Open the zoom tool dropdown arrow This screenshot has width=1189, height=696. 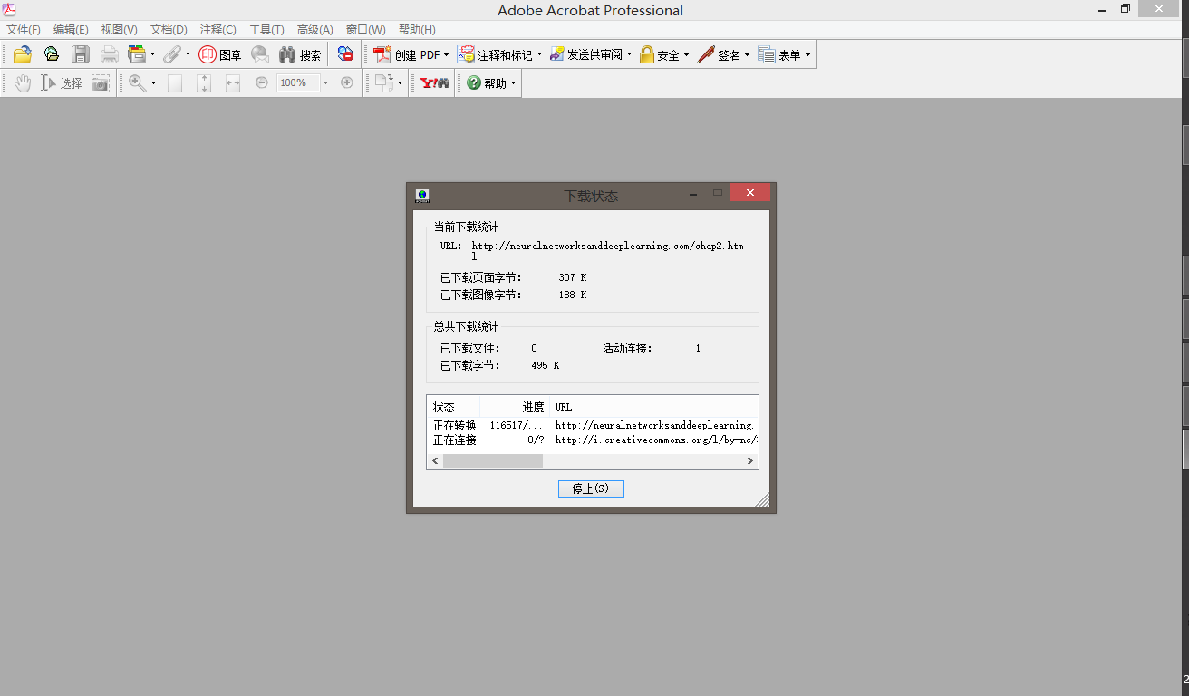coord(153,82)
